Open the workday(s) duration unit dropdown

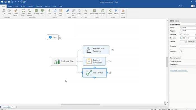click(192, 42)
